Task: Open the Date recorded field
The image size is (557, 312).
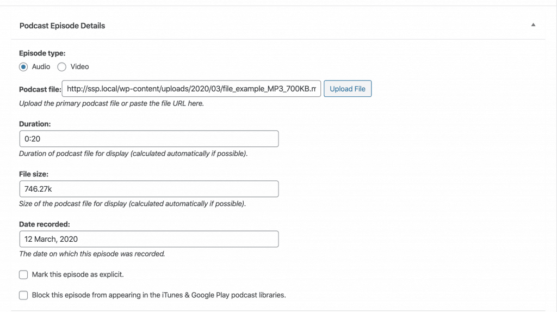Action: (149, 239)
